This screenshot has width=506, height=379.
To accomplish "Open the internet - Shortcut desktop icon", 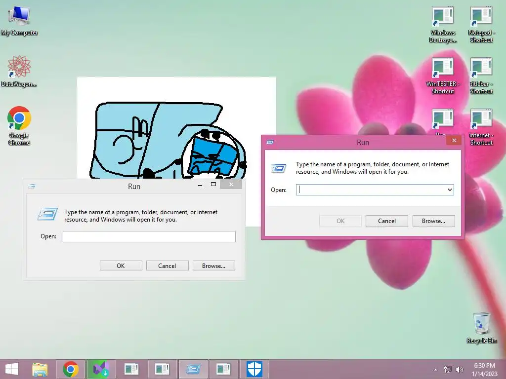I will [481, 127].
